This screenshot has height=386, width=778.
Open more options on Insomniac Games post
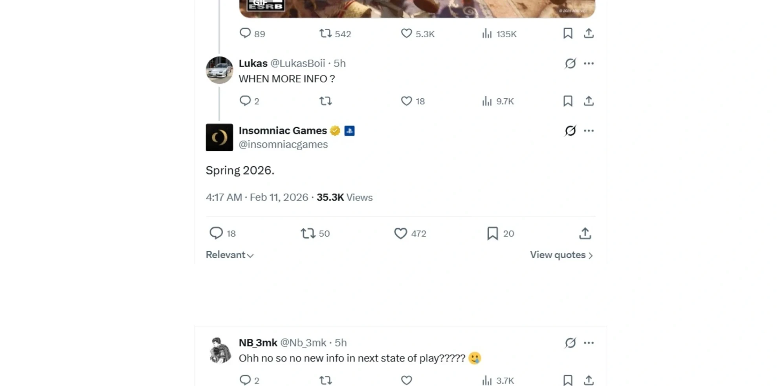[x=589, y=131]
